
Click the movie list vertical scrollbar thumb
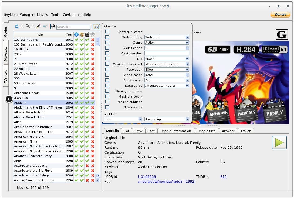tap(97, 41)
